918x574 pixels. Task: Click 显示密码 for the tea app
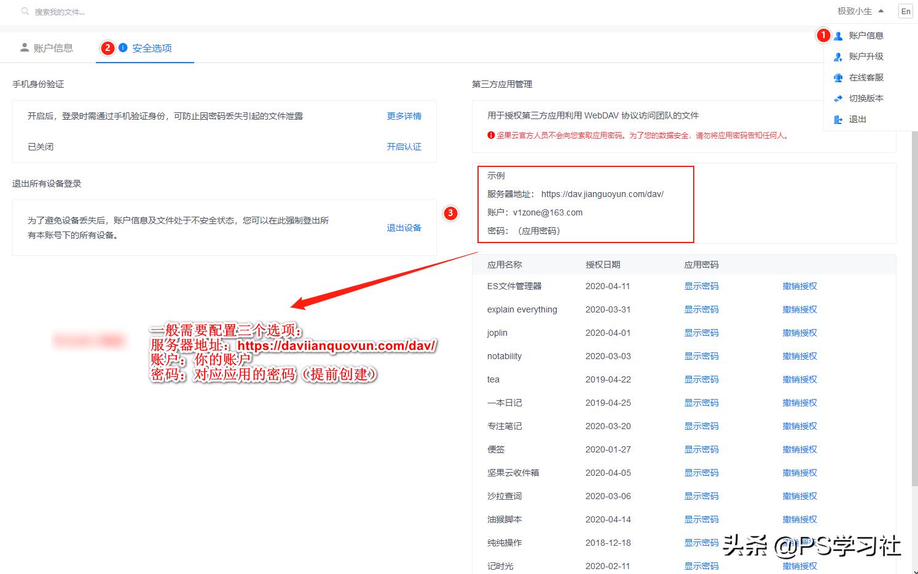coord(701,379)
